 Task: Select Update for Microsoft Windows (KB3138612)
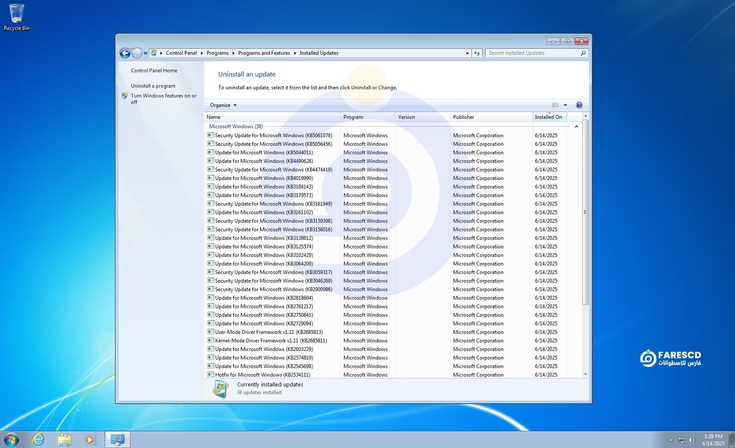click(x=264, y=238)
